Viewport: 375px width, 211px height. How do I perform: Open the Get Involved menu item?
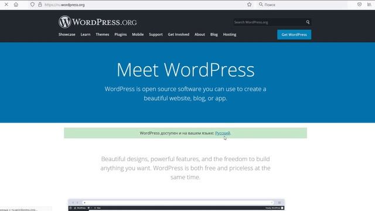click(178, 35)
